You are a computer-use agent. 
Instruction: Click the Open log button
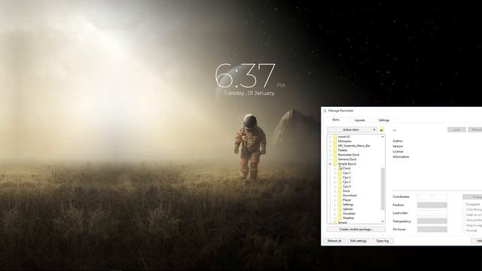383,241
